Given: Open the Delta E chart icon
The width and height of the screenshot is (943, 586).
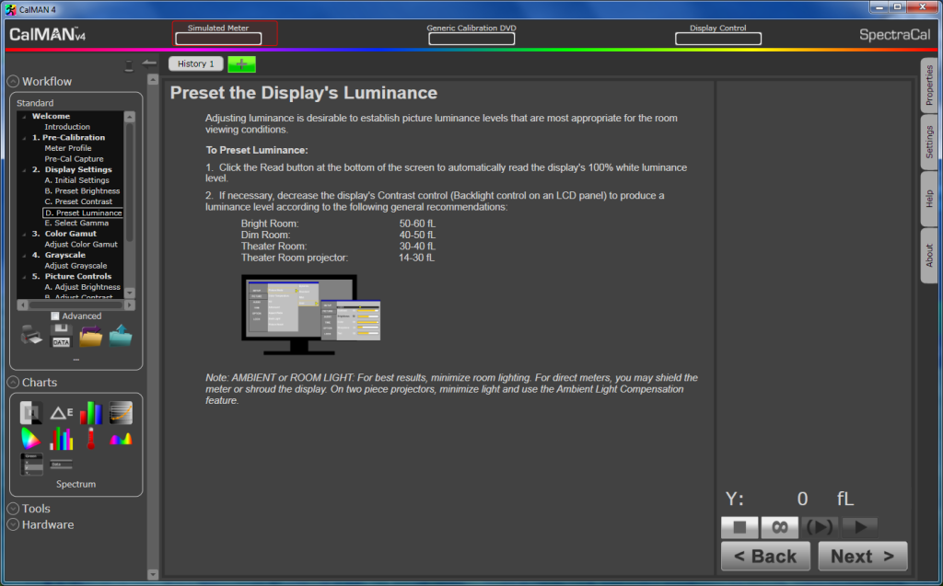Looking at the screenshot, I should [61, 413].
